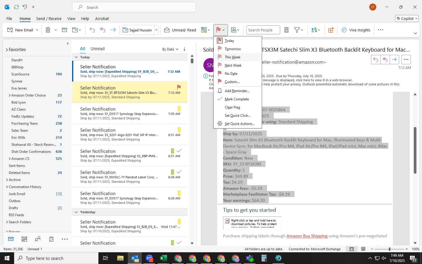Select Today in the flag menu

[x=238, y=41]
